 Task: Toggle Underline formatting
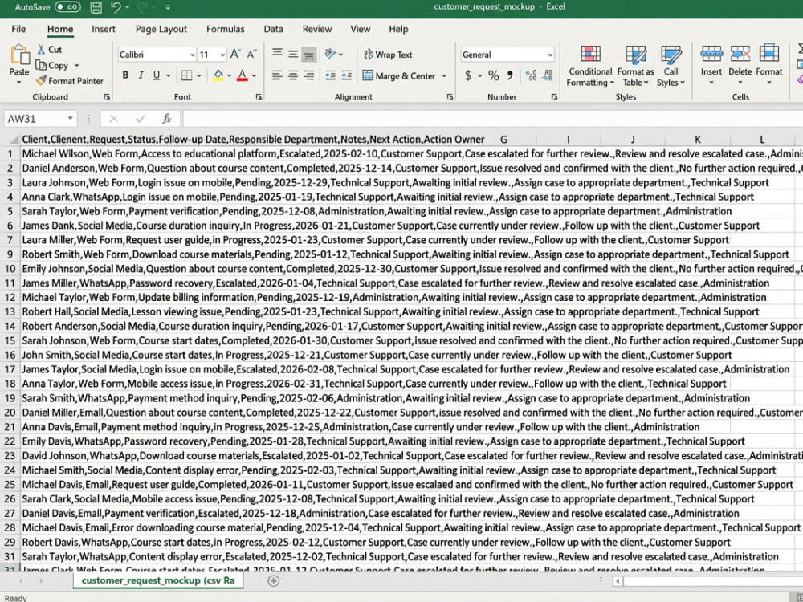click(x=157, y=75)
